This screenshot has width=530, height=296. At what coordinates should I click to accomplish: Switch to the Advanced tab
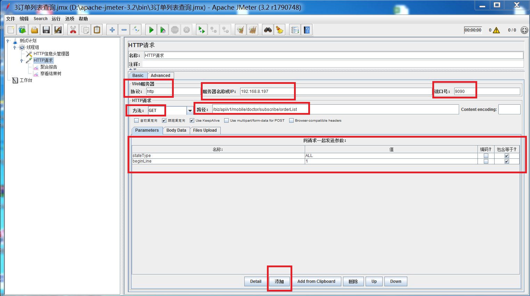coord(161,76)
